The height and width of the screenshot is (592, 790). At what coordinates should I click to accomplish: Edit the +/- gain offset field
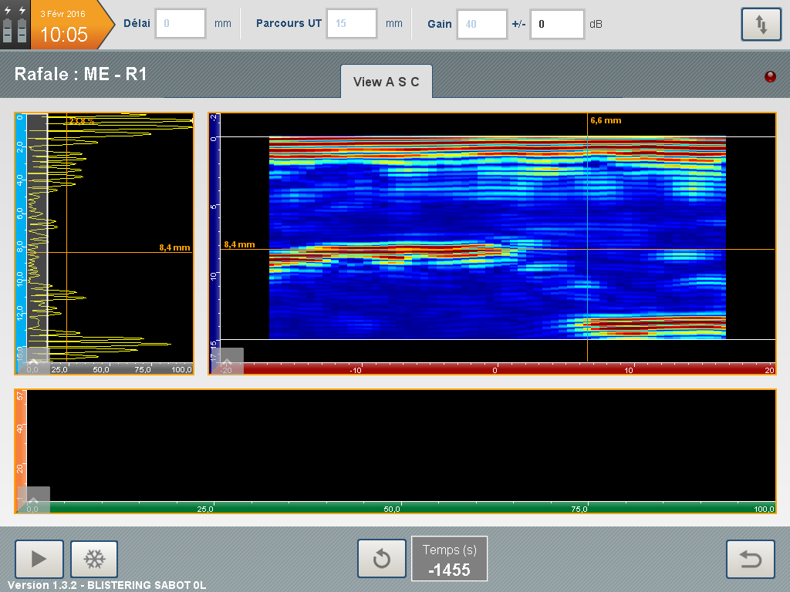pyautogui.click(x=556, y=24)
